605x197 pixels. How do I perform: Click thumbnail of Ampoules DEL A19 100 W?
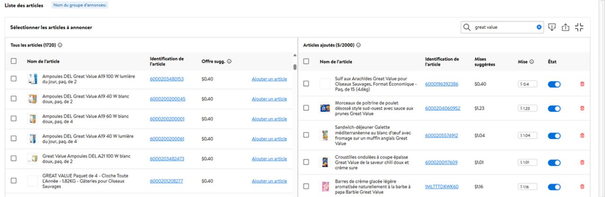tap(32, 79)
